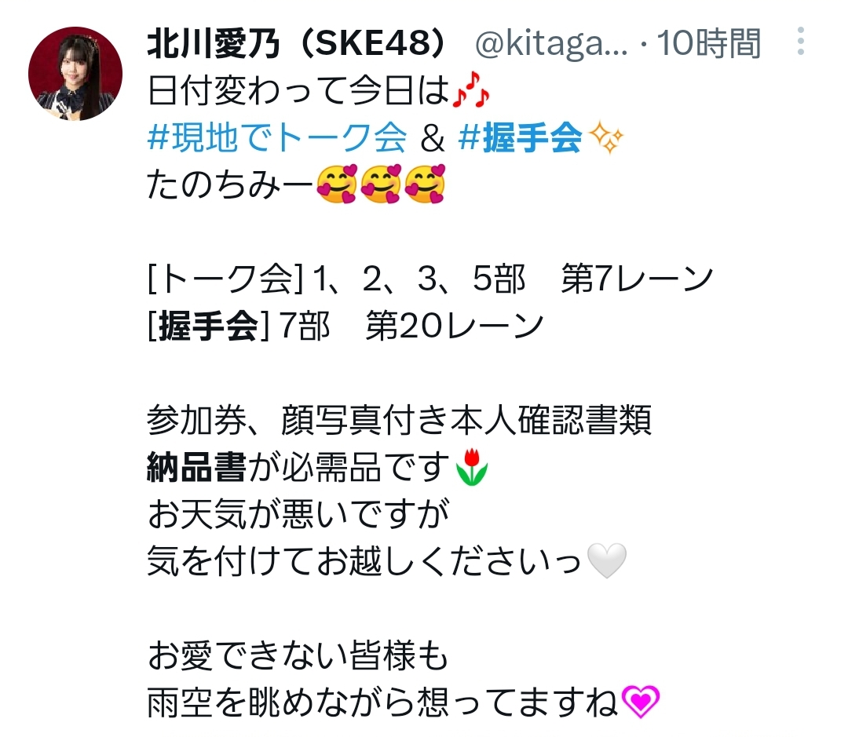The image size is (848, 737).
Task: Click the red music notes emoji
Action: [471, 89]
